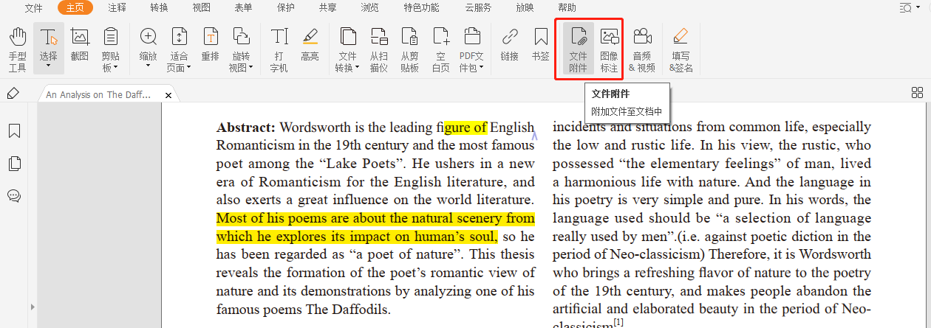Open the 填写&签名 fill and sign tool

point(681,49)
